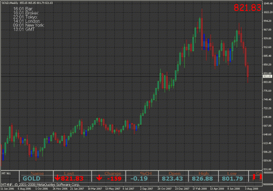
Task: Click the 776.60 price axis label
Action: tap(268, 91)
